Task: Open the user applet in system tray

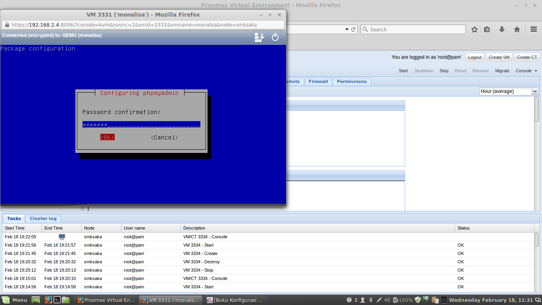Action: [x=362, y=300]
